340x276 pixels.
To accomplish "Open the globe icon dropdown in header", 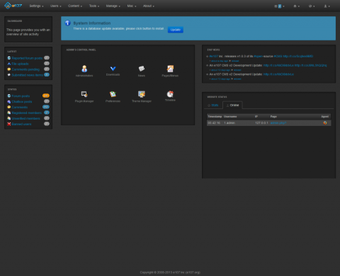I will tap(312, 6).
